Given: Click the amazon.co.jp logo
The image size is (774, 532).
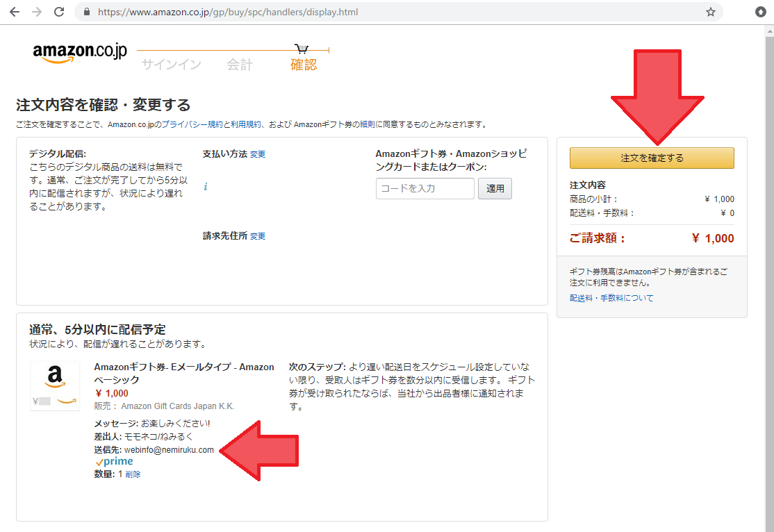Looking at the screenshot, I should pos(79,53).
